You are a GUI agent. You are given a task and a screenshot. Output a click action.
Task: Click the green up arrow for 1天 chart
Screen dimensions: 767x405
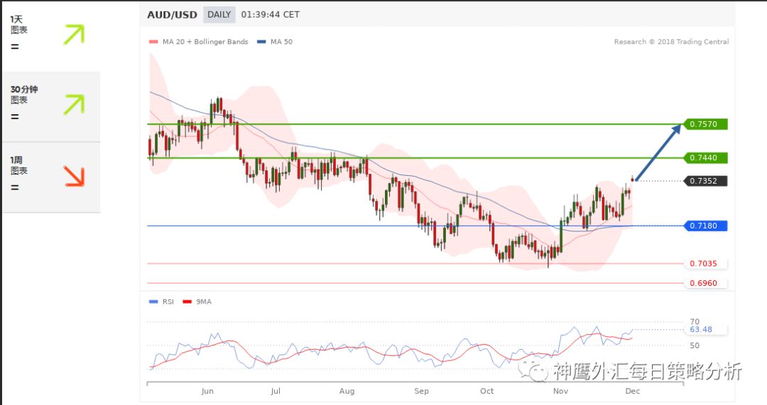(x=73, y=35)
